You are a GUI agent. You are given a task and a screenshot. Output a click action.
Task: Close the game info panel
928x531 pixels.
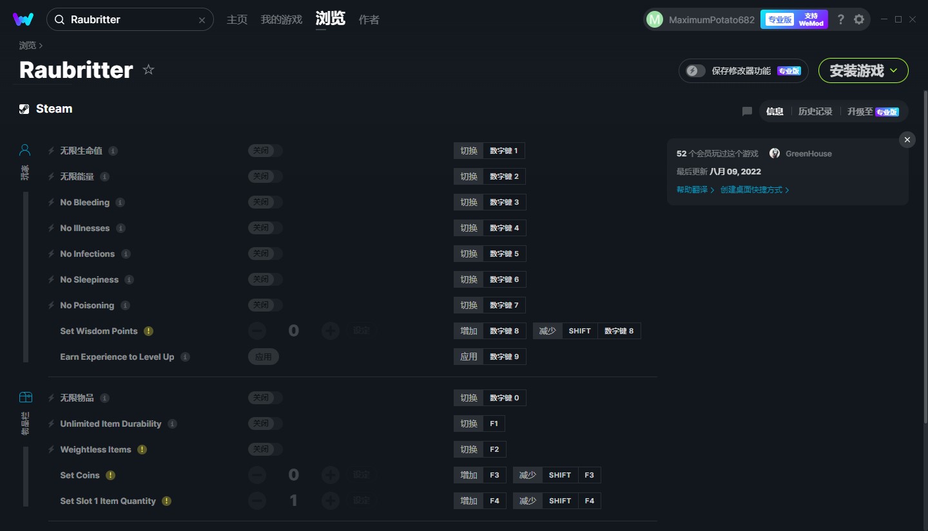pyautogui.click(x=907, y=140)
